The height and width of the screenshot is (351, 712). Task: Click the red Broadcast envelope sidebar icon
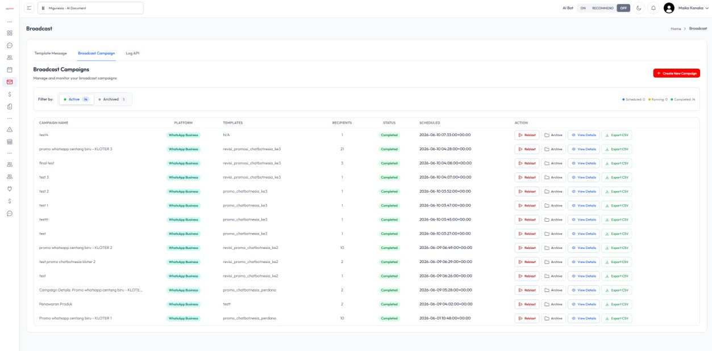coord(10,82)
